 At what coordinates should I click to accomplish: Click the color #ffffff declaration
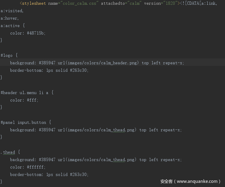pyautogui.click(x=28, y=167)
